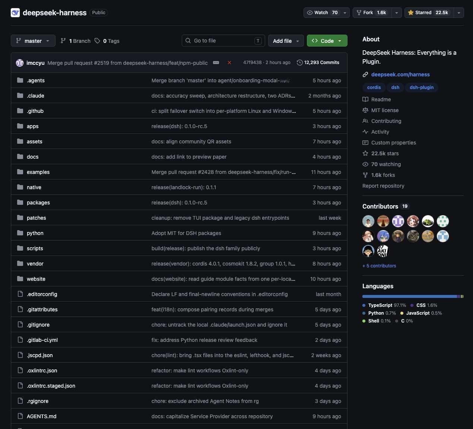Click the branch icon beside 1 Branch

(x=63, y=41)
